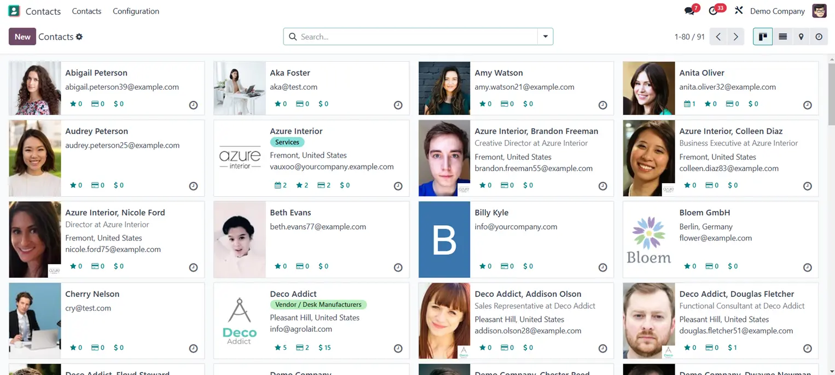Image resolution: width=835 pixels, height=375 pixels.
Task: Go to next page of contacts
Action: pyautogui.click(x=736, y=37)
